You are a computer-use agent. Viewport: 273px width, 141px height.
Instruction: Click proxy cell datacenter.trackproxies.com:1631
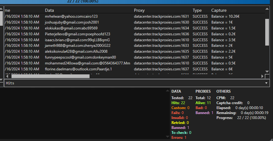click(161, 16)
